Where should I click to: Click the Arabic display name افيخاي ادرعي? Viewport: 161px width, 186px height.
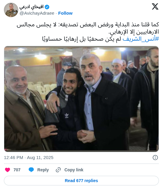pyautogui.click(x=32, y=7)
